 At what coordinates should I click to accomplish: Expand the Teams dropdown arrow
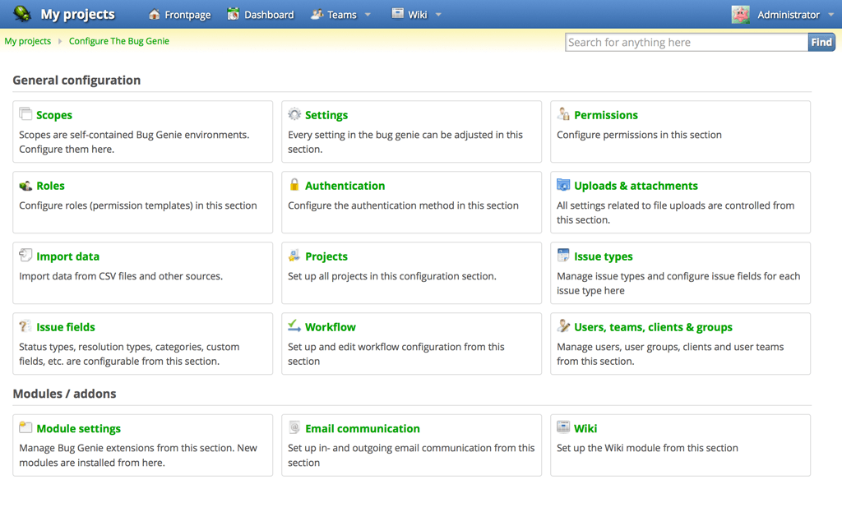click(368, 15)
